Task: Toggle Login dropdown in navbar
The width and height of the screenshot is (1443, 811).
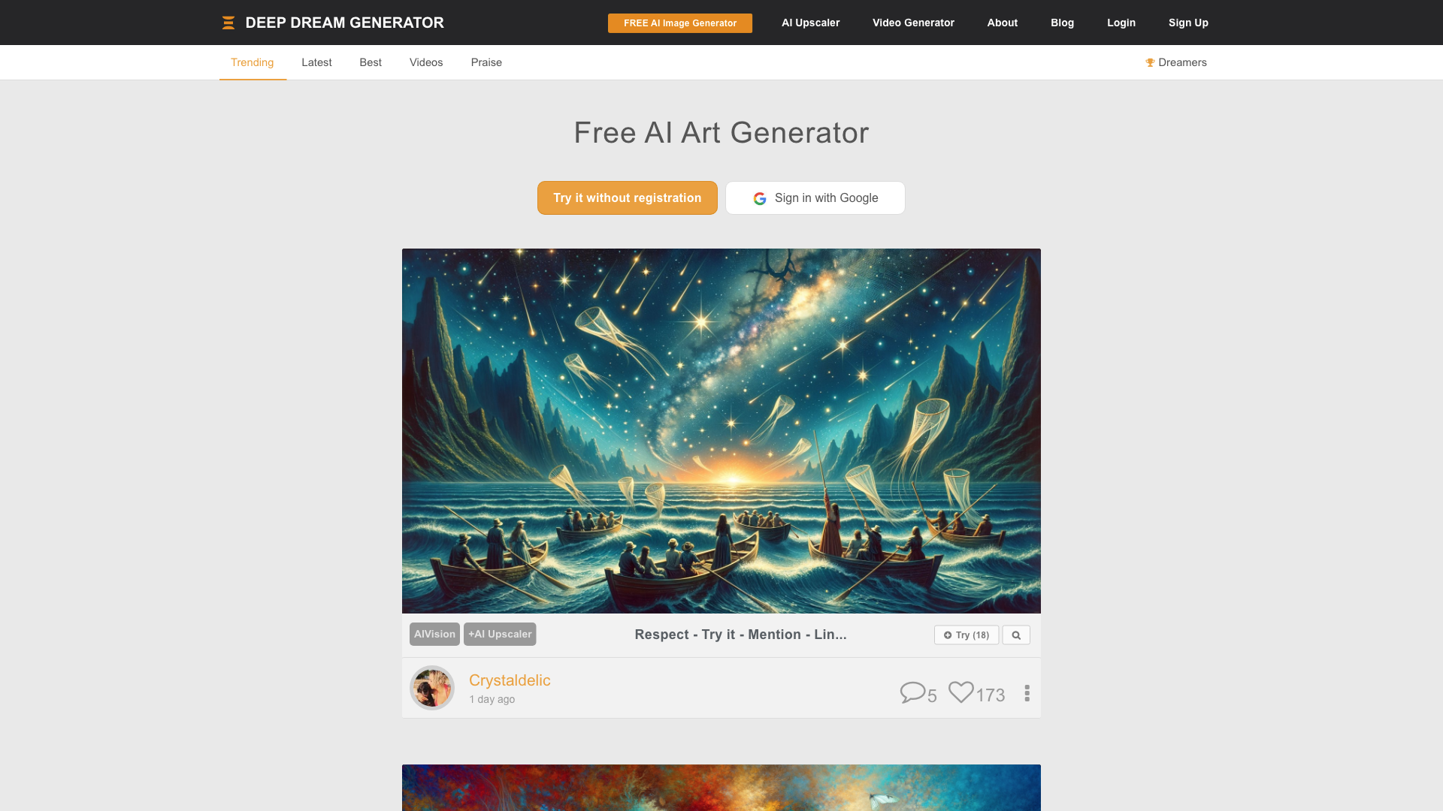Action: tap(1121, 23)
